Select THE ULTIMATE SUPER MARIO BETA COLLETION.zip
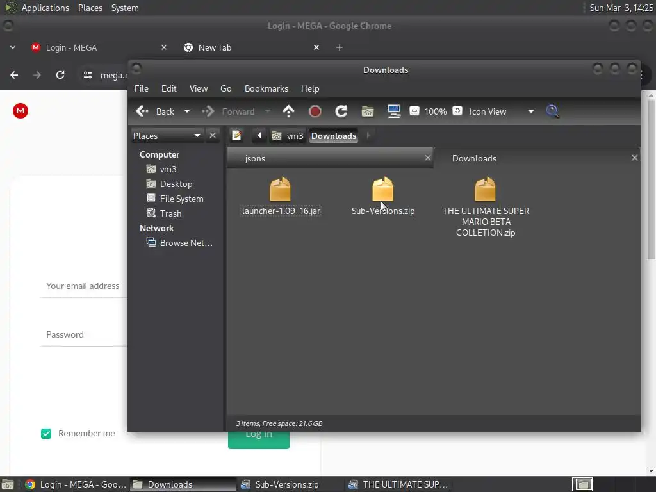This screenshot has height=492, width=656. coord(486,207)
